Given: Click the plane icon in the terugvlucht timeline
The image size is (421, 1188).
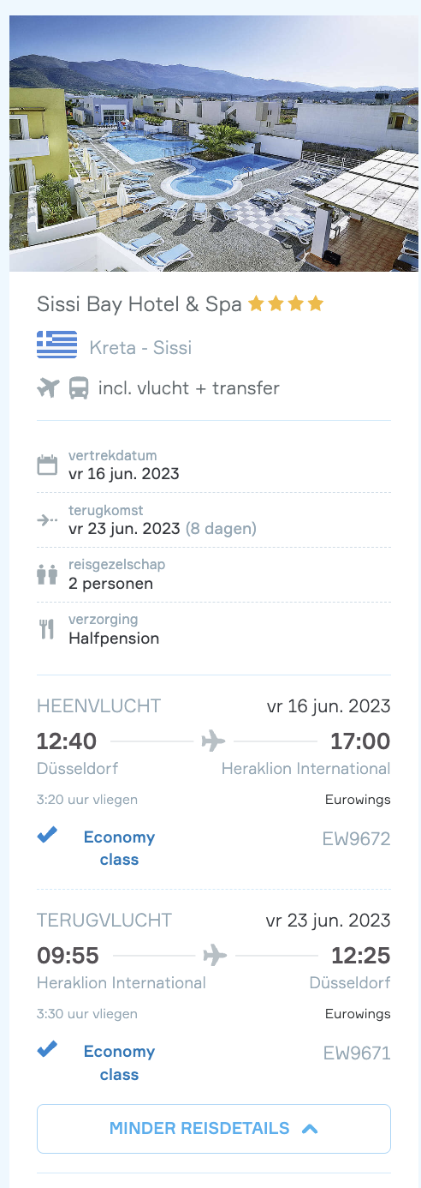Looking at the screenshot, I should point(216,955).
